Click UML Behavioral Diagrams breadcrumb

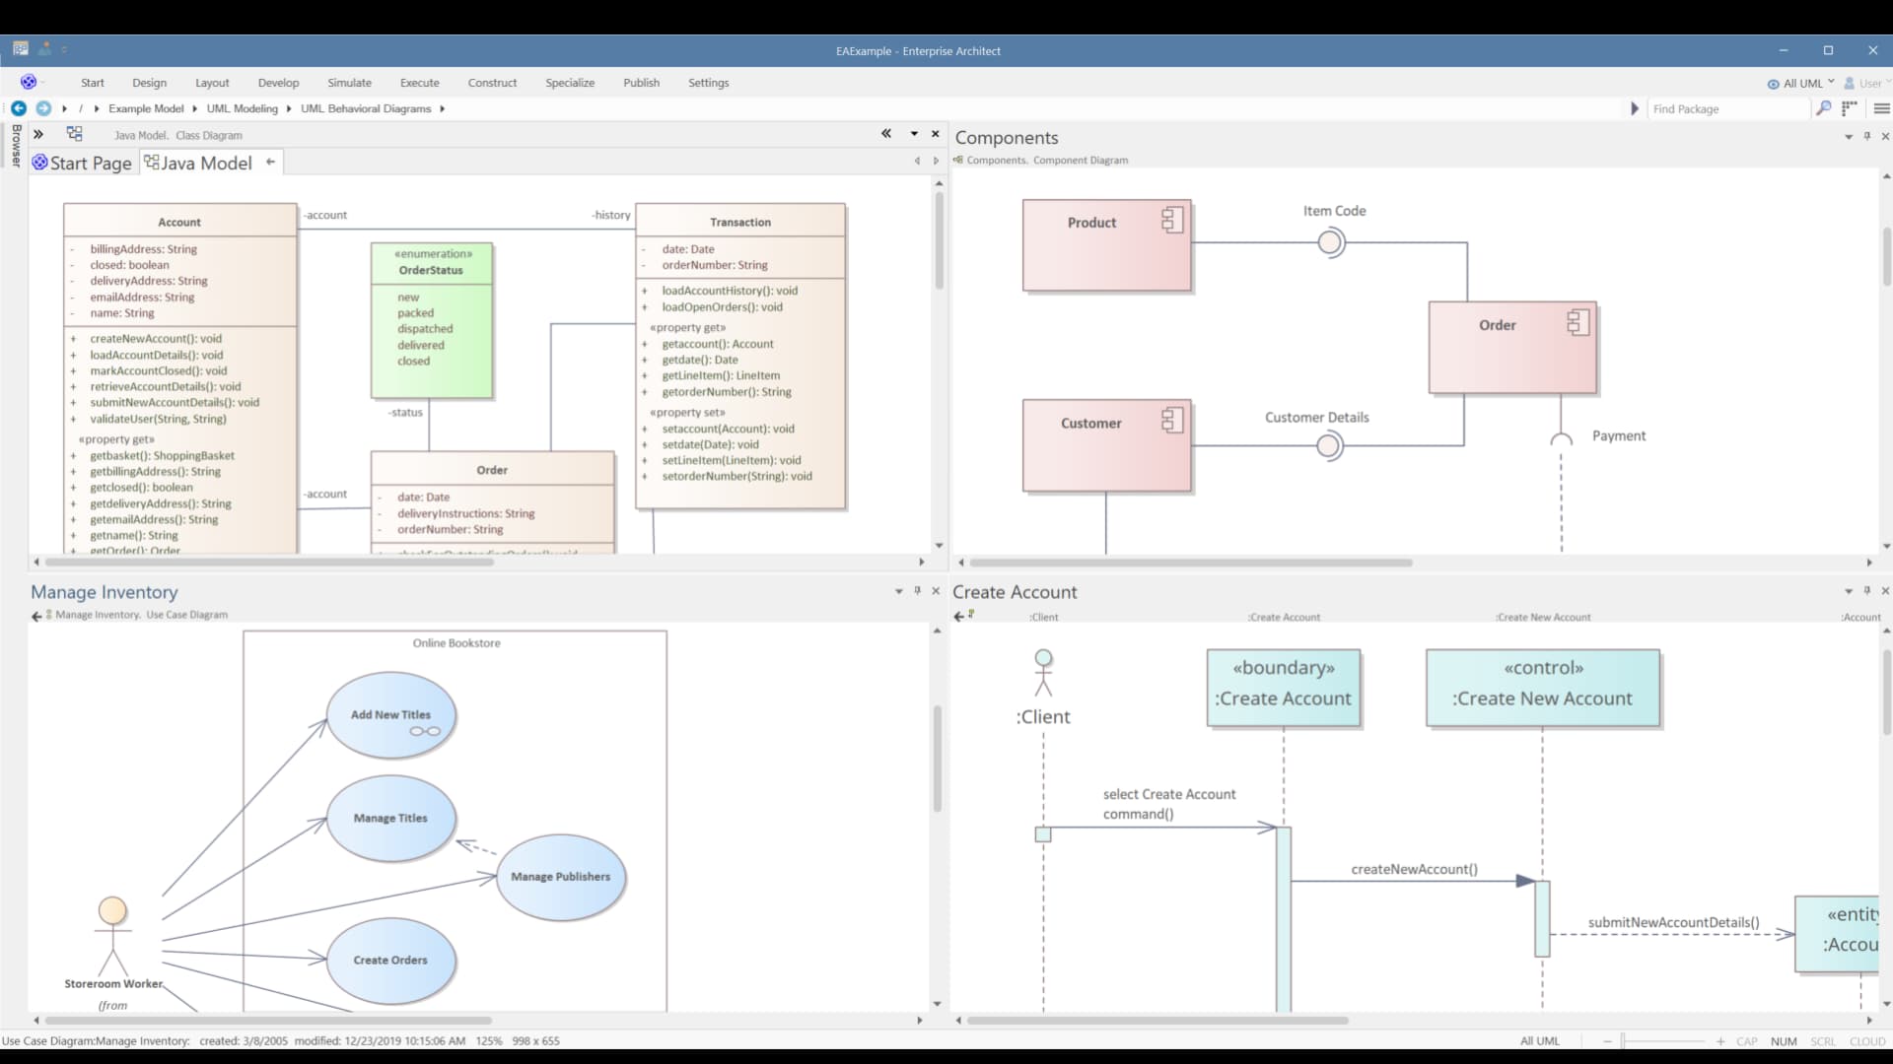pos(366,108)
